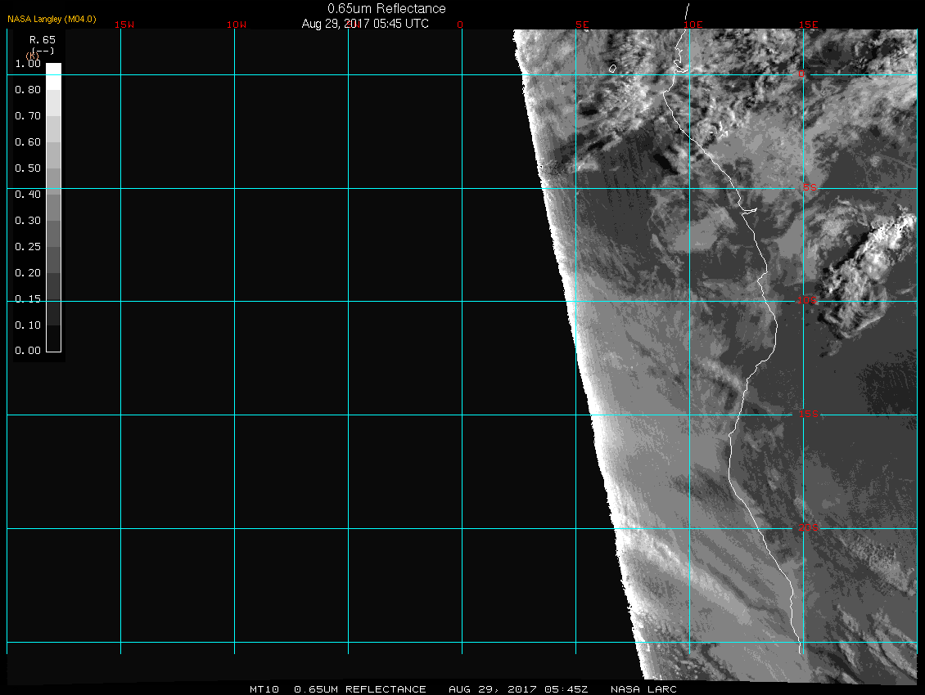
Task: Click the "Aug 29, 2017 05:45 UTC" timestamp
Action: 365,24
